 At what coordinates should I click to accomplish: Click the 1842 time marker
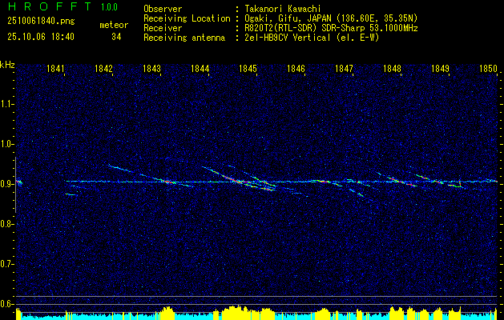[103, 69]
